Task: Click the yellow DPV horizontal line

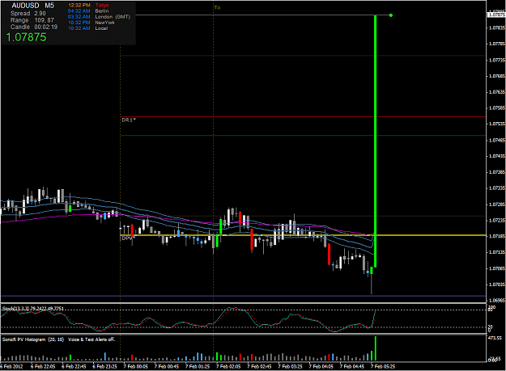Action: coord(303,235)
